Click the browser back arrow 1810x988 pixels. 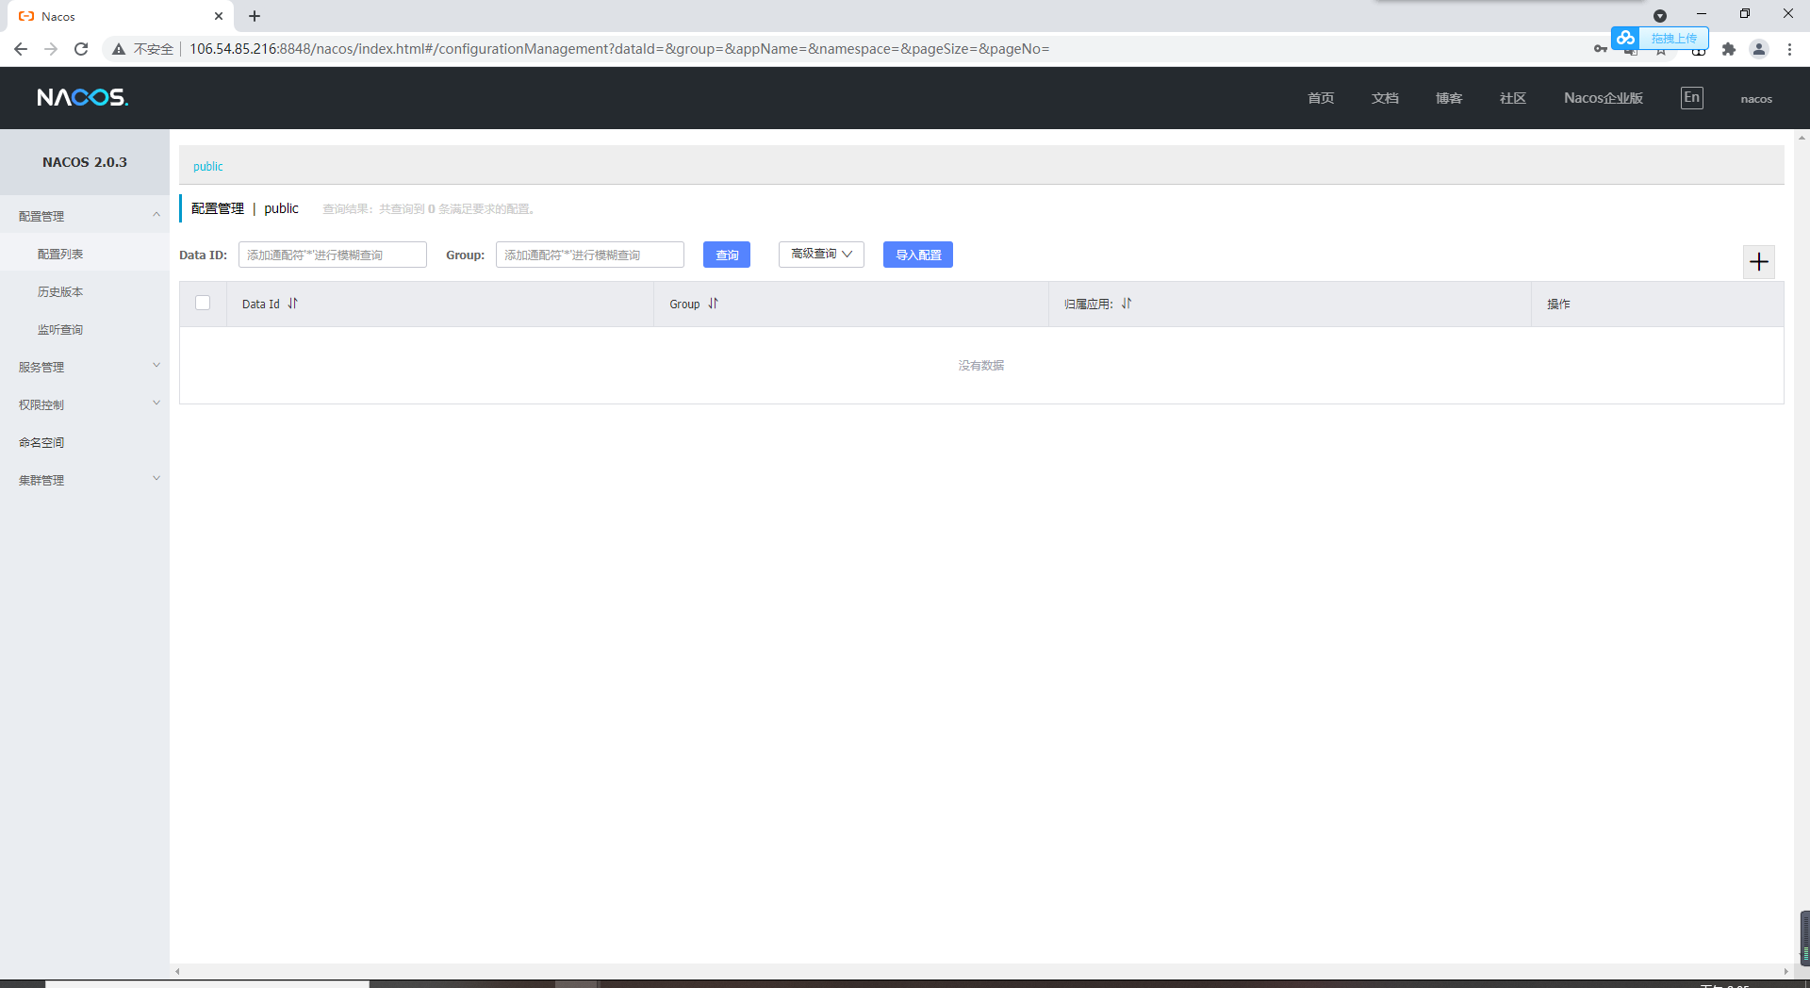(21, 49)
